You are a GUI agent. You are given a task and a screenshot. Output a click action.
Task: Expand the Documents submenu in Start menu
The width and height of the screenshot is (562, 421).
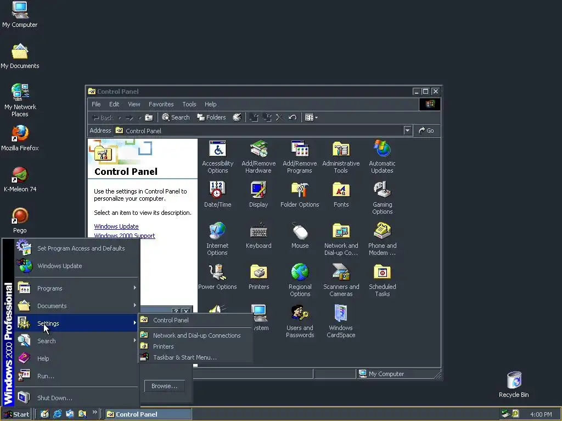pyautogui.click(x=77, y=306)
